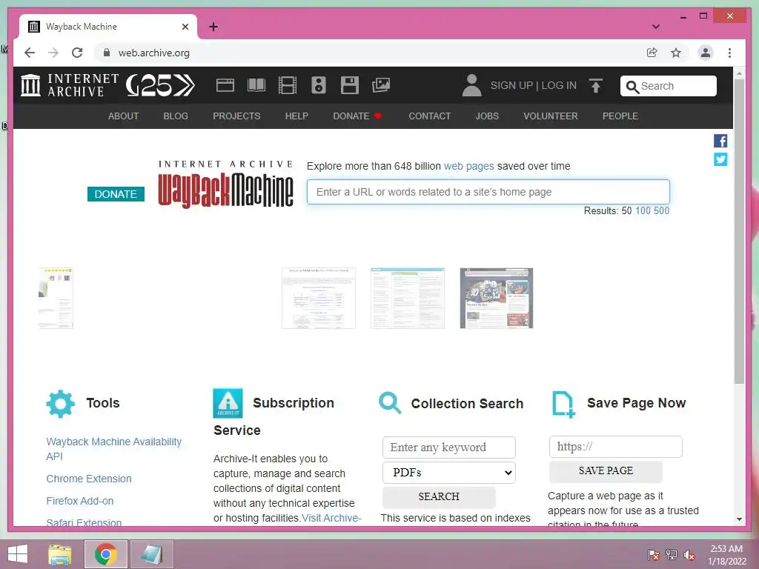This screenshot has width=759, height=569.
Task: Click the upload arrow icon
Action: pos(596,86)
